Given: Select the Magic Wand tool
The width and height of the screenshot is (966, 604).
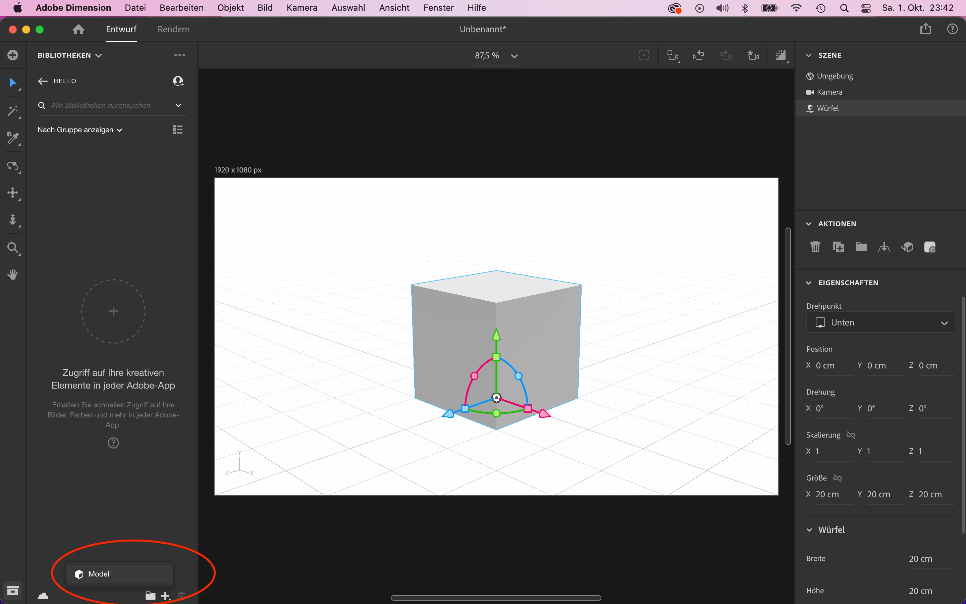Looking at the screenshot, I should pos(13,111).
